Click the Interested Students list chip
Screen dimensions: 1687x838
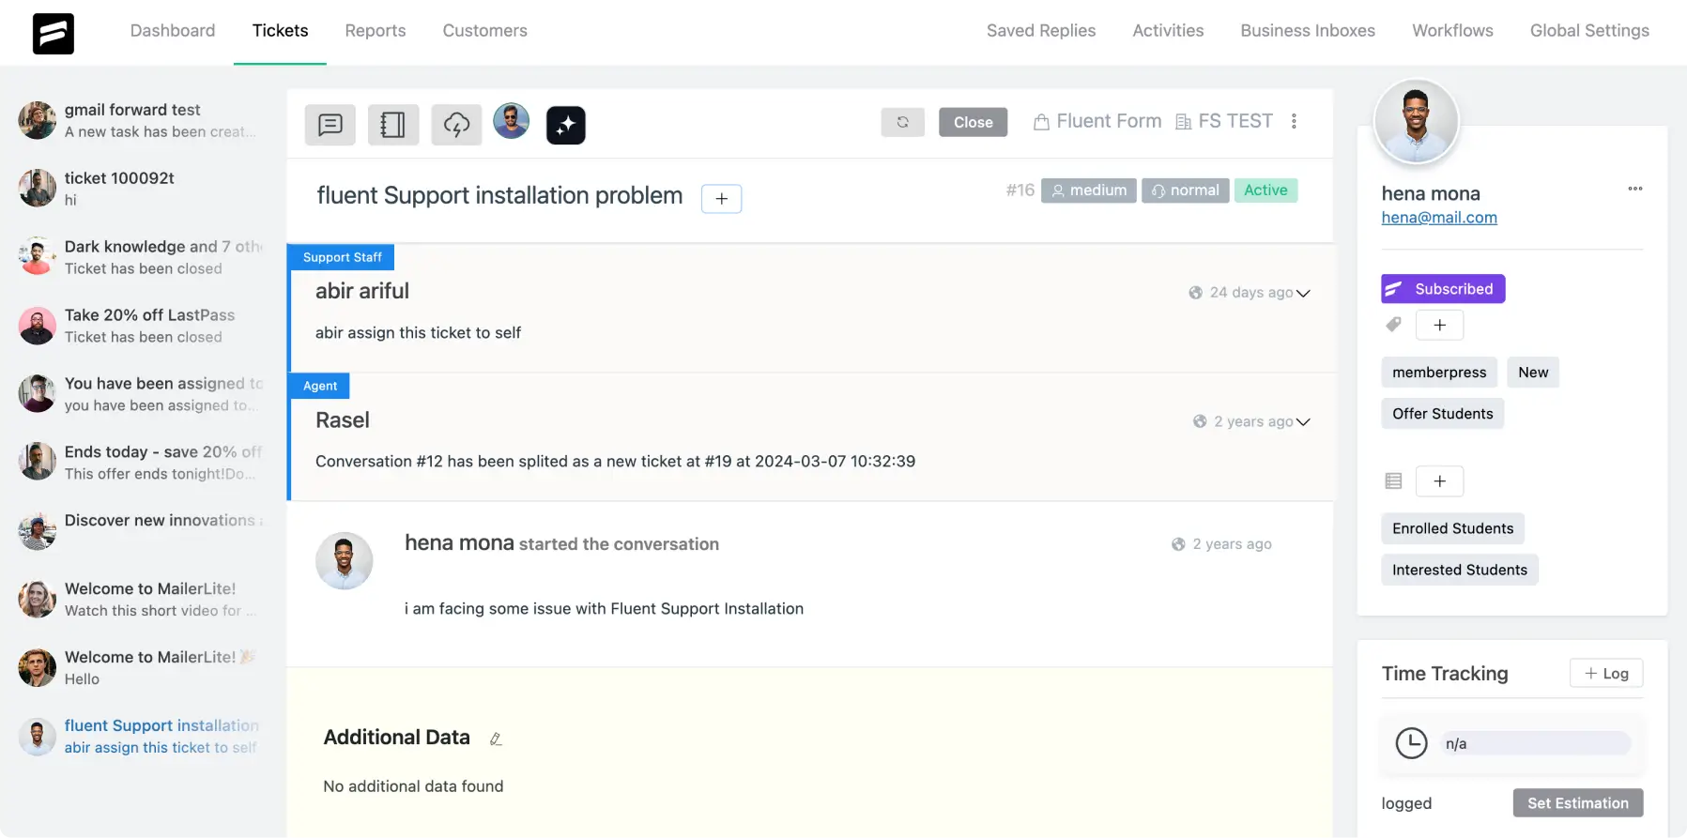[x=1460, y=571]
